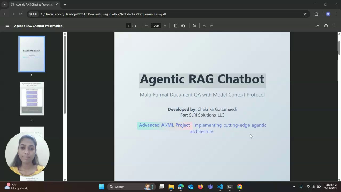Click the Multi-Format Document QA subtitle
Image resolution: width=341 pixels, height=192 pixels.
[202, 95]
